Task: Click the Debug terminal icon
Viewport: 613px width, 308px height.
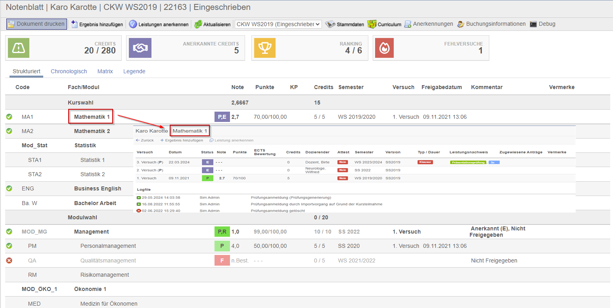Action: click(533, 24)
